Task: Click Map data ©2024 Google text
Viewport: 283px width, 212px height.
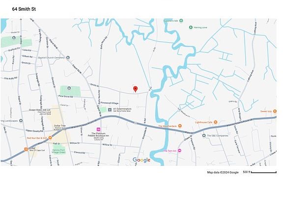Action: click(x=223, y=172)
